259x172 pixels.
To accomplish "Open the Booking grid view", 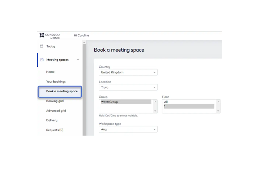I will (x=55, y=101).
